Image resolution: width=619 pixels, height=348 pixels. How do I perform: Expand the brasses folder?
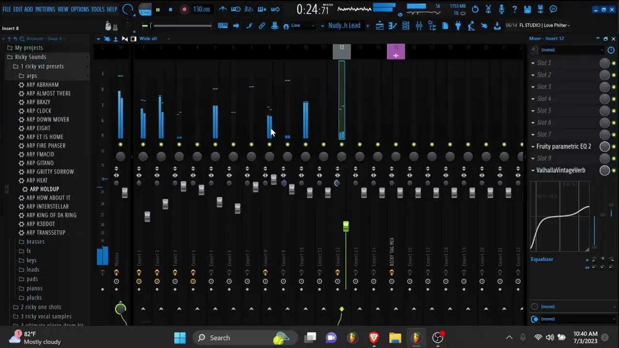(35, 242)
